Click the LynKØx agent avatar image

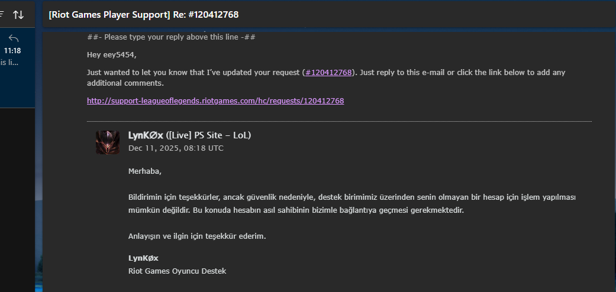pyautogui.click(x=108, y=142)
